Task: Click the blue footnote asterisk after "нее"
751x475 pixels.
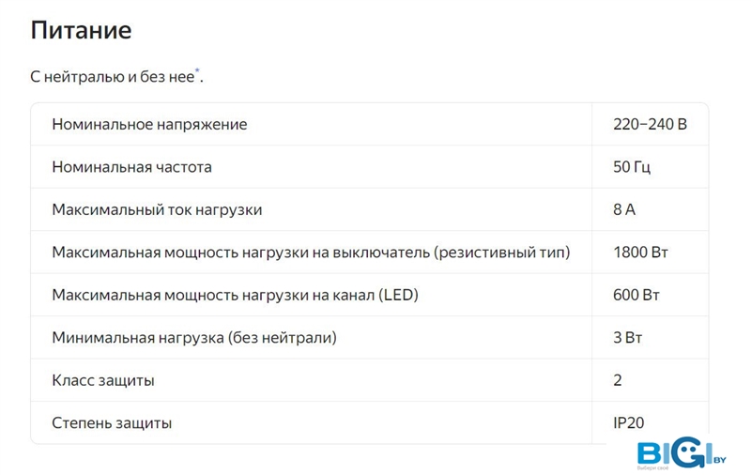Action: (197, 71)
